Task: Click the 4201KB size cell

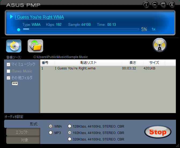Action: 149,68
